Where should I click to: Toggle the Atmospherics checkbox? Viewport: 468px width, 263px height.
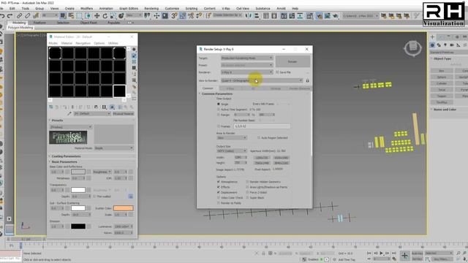tap(219, 182)
